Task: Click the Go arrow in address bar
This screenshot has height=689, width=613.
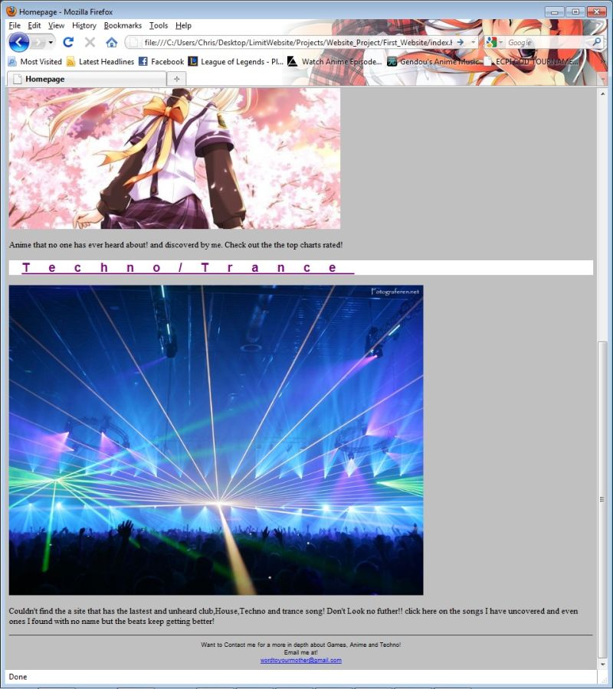Action: tap(461, 42)
